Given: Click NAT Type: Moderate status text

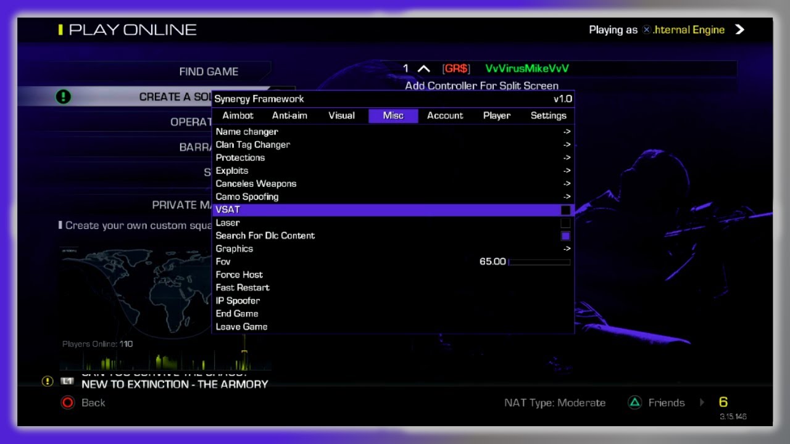Looking at the screenshot, I should click(555, 403).
